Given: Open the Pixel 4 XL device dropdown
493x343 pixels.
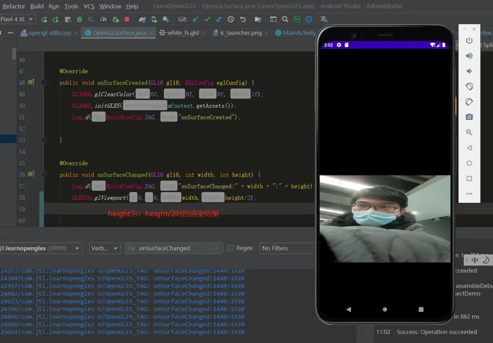Looking at the screenshot, I should coord(17,19).
